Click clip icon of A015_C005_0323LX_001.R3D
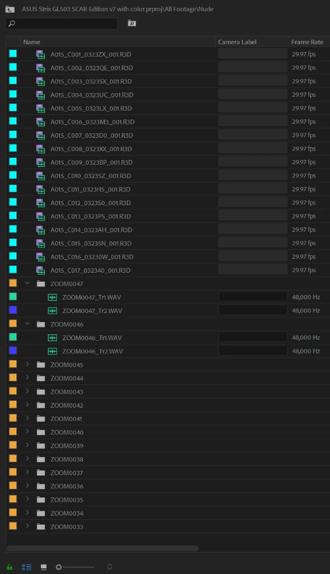This screenshot has width=330, height=574. 40,108
